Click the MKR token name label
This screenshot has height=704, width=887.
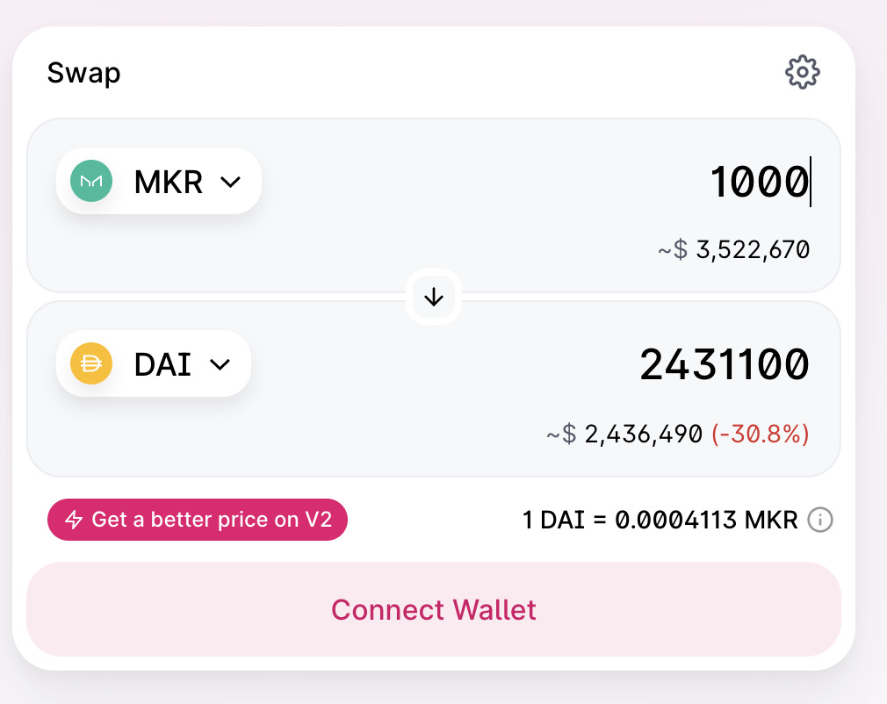click(x=169, y=182)
